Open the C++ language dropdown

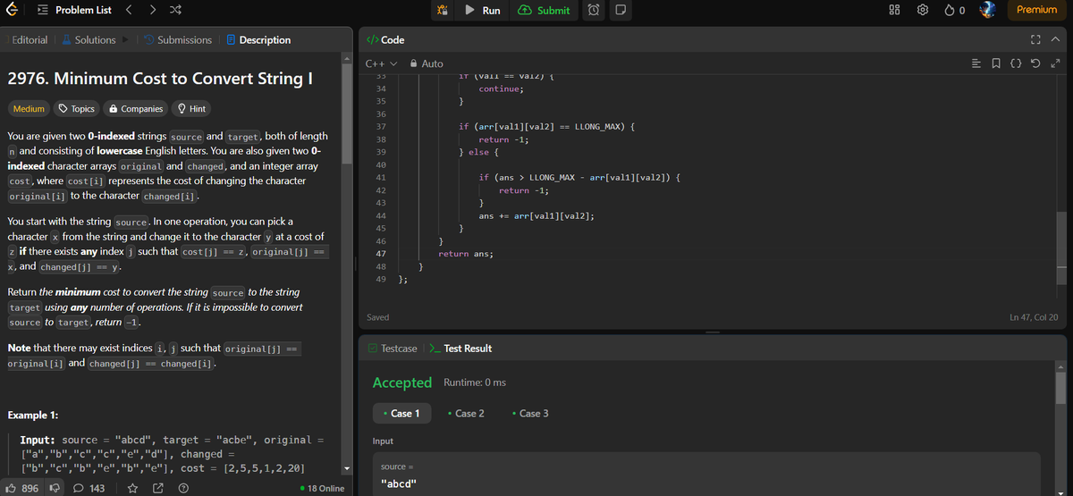coord(382,63)
